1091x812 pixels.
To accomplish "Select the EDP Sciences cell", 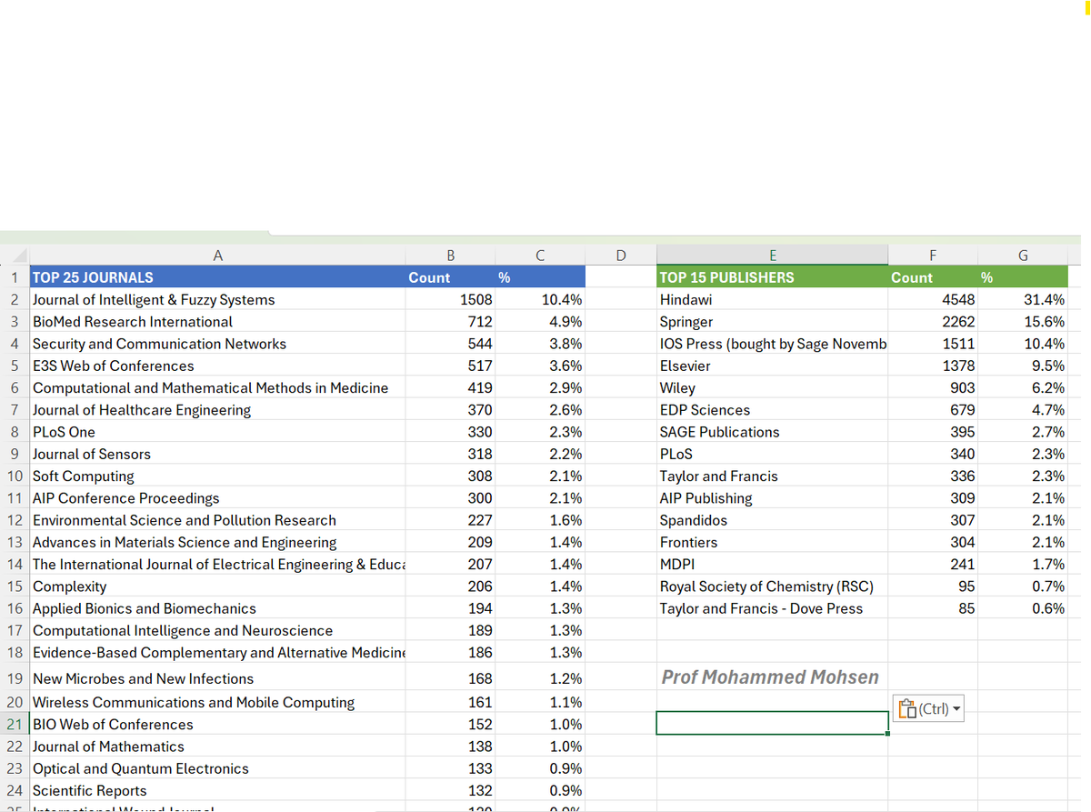I will 772,410.
